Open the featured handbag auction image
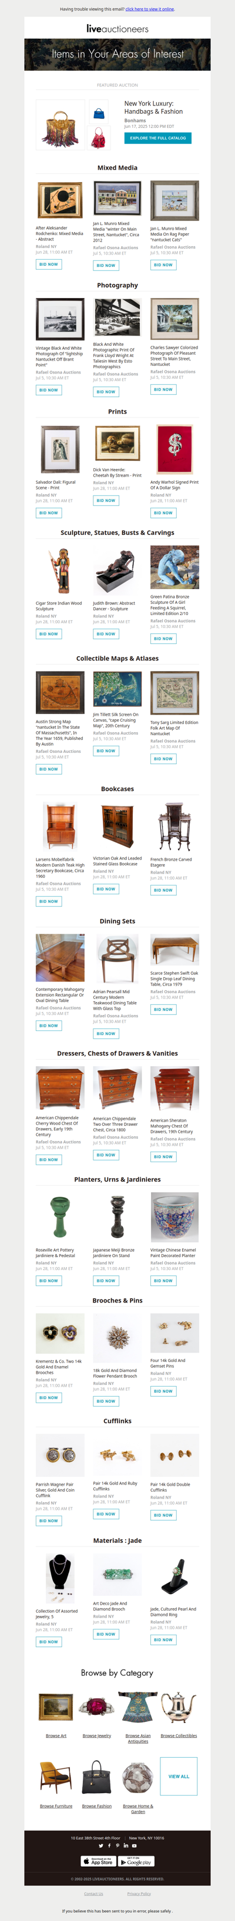235x1921 pixels. pyautogui.click(x=61, y=124)
